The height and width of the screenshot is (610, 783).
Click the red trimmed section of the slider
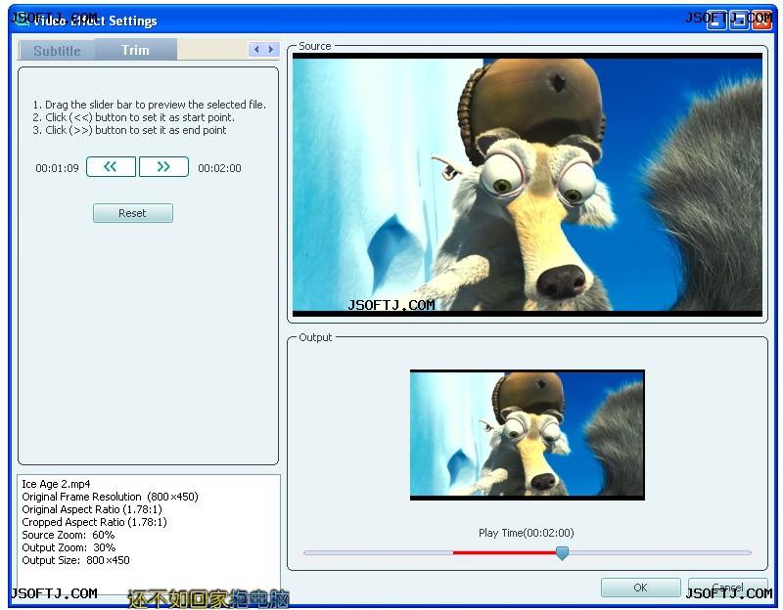(504, 552)
